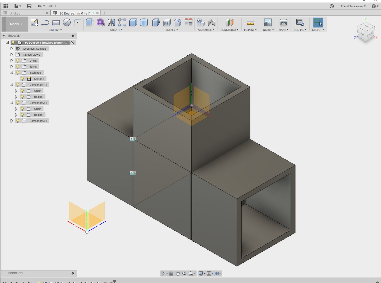Click the 3D Print make icon
381x283 pixels.
[283, 23]
